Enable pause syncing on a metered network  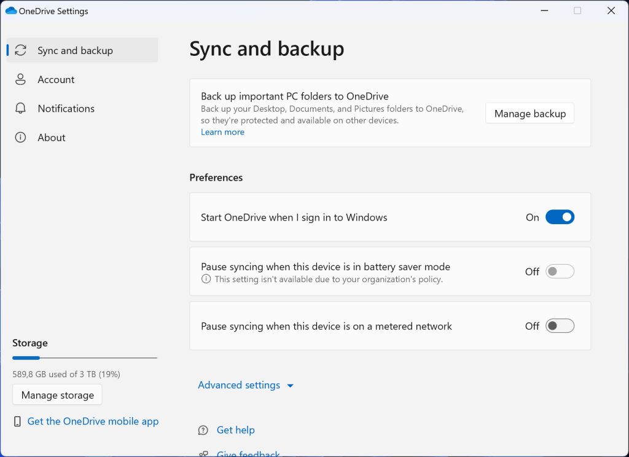(x=560, y=326)
